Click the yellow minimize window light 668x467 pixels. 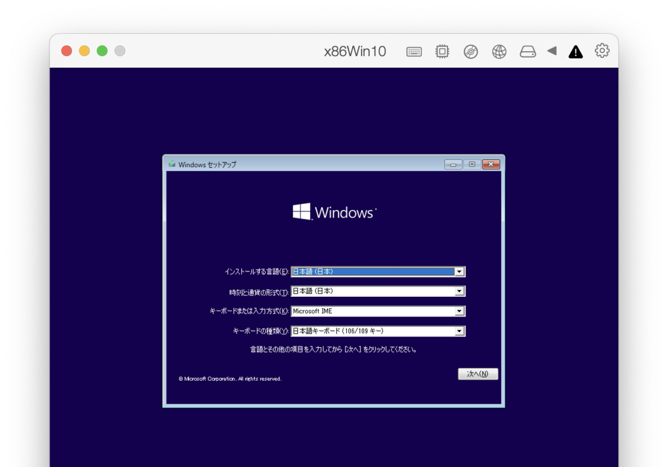[x=85, y=51]
